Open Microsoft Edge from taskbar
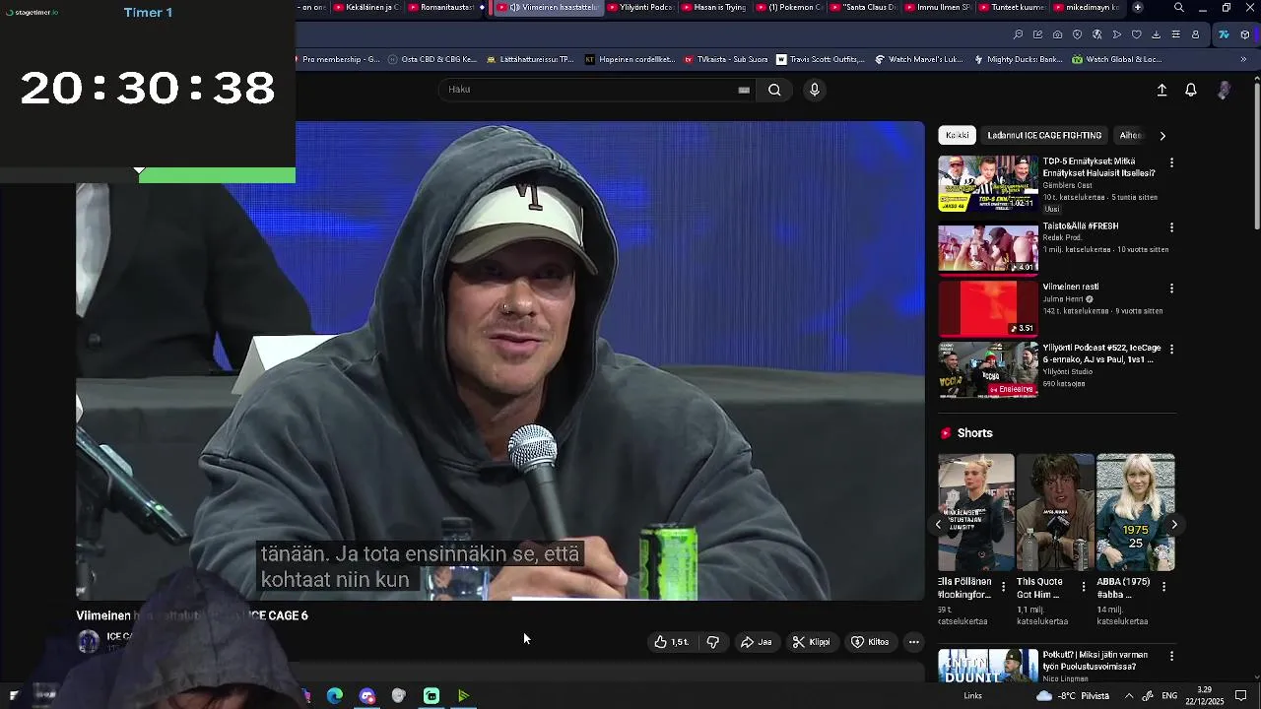Viewport: 1261px width, 709px height. [335, 696]
